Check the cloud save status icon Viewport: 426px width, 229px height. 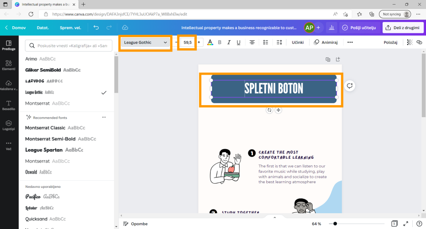[x=125, y=27]
